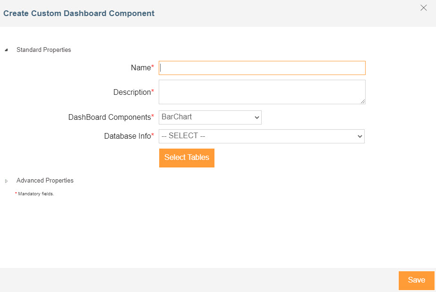This screenshot has width=436, height=292.
Task: Click the Database Info dropdown chevron
Action: 360,136
